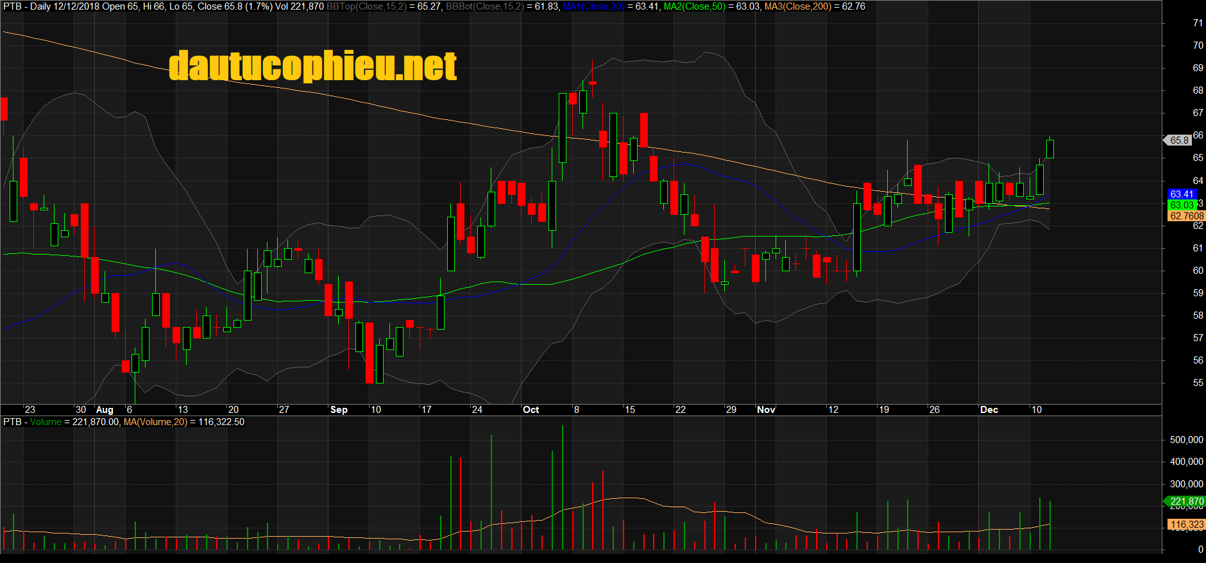Click the Dec month marker on the date axis
This screenshot has height=563, width=1206.
point(989,410)
